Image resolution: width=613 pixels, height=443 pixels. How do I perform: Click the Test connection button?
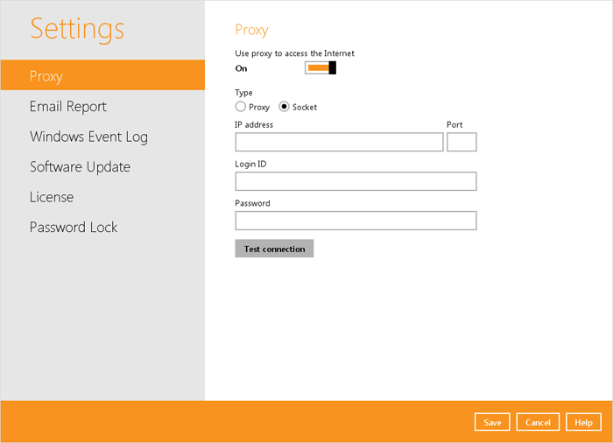coord(274,249)
